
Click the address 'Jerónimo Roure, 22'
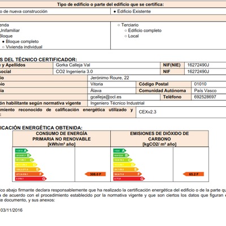pyautogui.click(x=110, y=78)
